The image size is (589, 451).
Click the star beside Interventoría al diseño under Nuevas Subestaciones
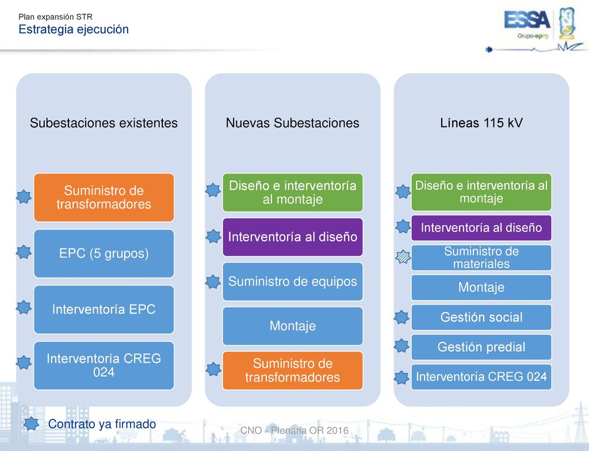click(213, 236)
